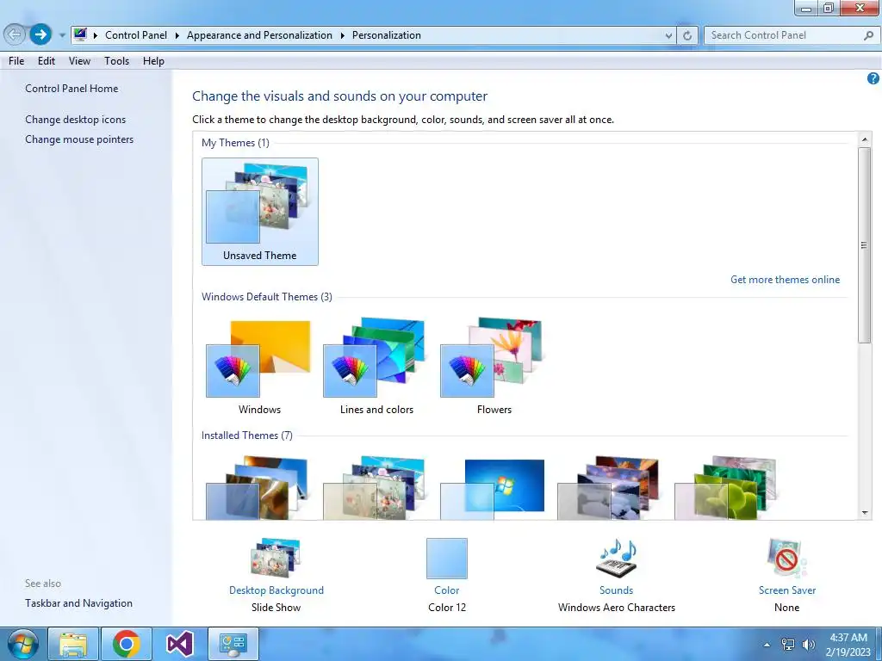Viewport: 882px width, 661px height.
Task: Open the Help menu
Action: (x=153, y=61)
